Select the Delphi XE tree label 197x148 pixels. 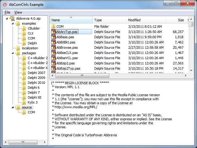coord(34,97)
